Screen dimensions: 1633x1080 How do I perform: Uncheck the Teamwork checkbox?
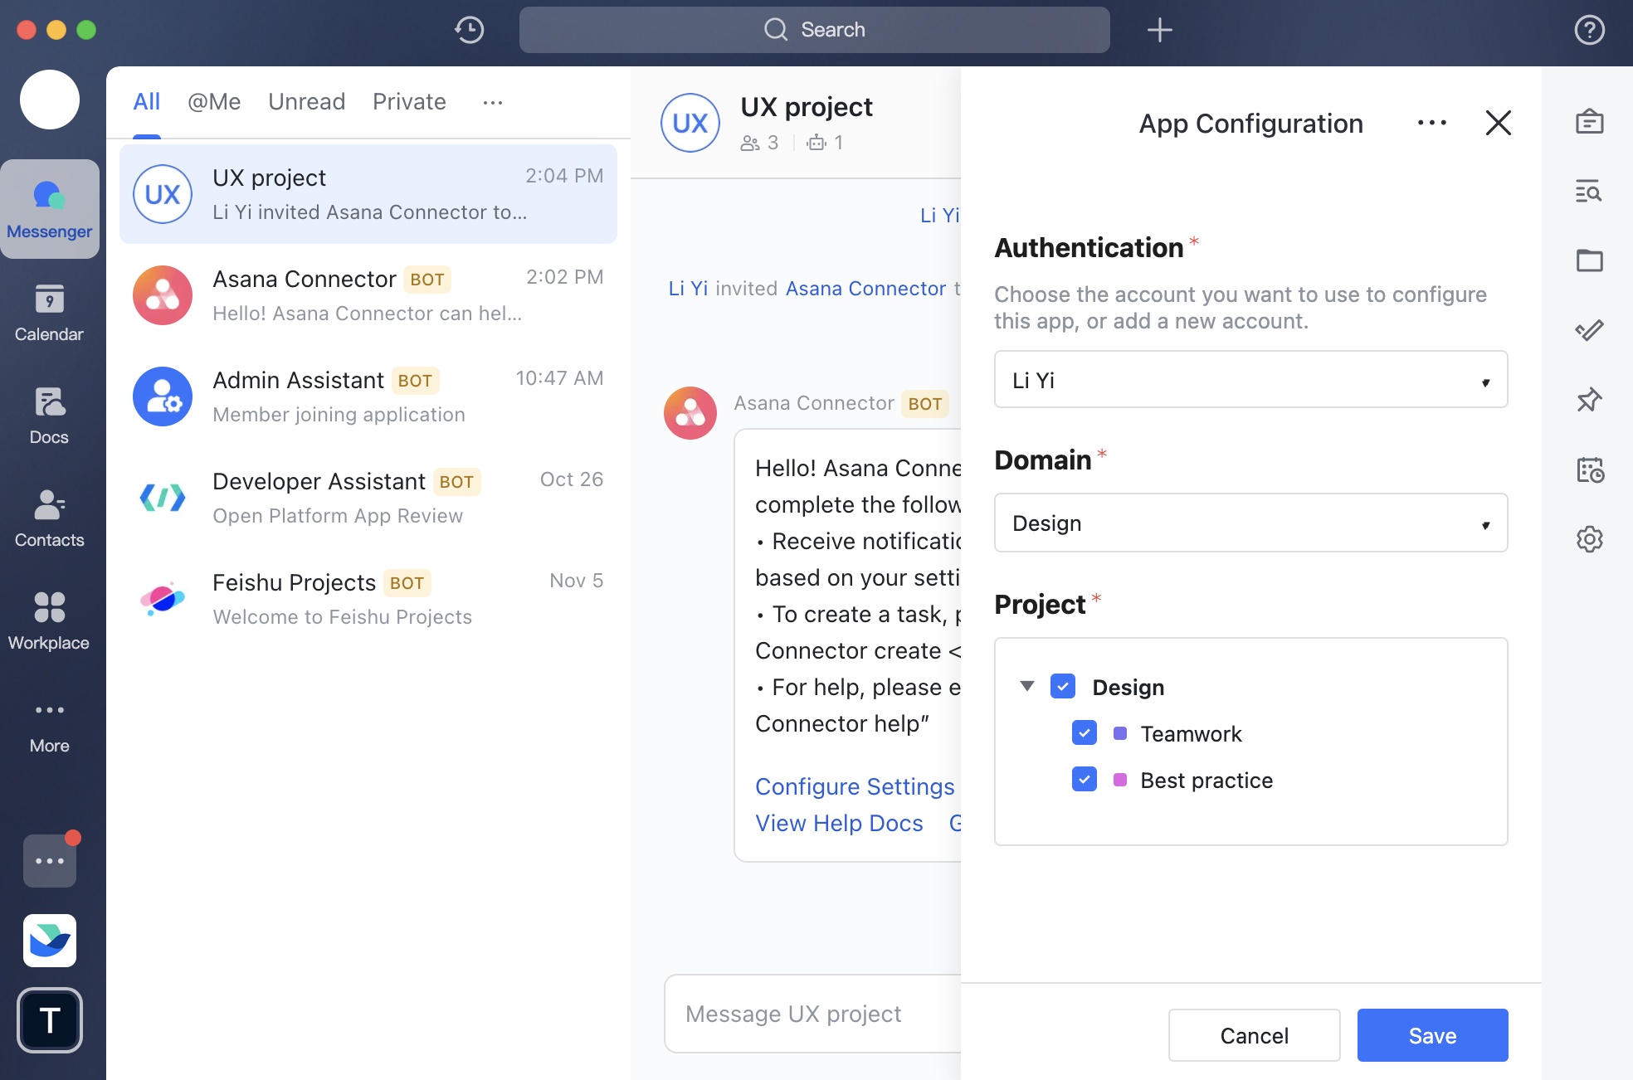tap(1085, 732)
